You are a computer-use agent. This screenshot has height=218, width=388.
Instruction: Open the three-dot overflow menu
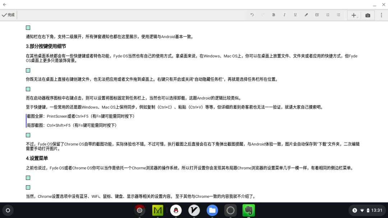click(x=381, y=15)
